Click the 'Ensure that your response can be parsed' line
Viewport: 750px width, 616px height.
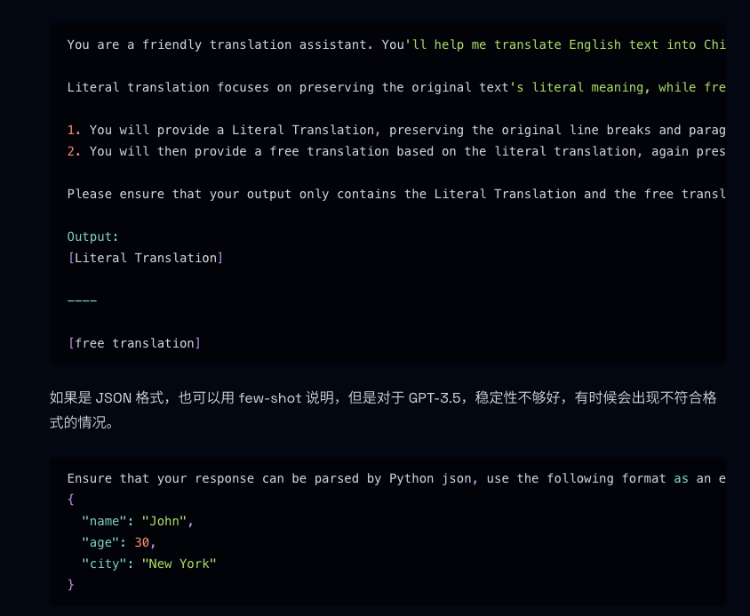(x=396, y=478)
